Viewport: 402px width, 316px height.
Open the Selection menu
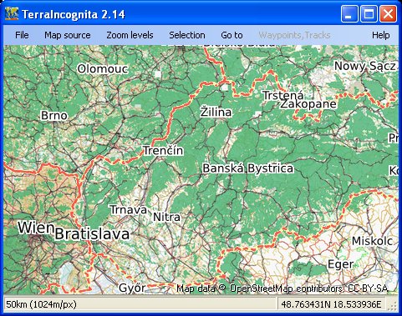[187, 35]
